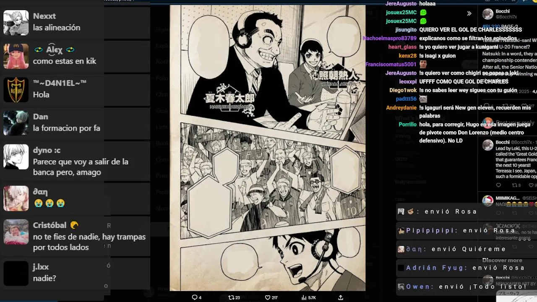Click Nexxt's chat avatar
Viewport: 537px width, 302px height.
tap(16, 22)
